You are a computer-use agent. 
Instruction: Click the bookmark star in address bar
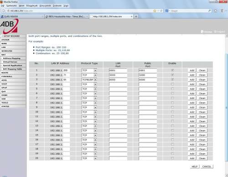[x=155, y=11]
